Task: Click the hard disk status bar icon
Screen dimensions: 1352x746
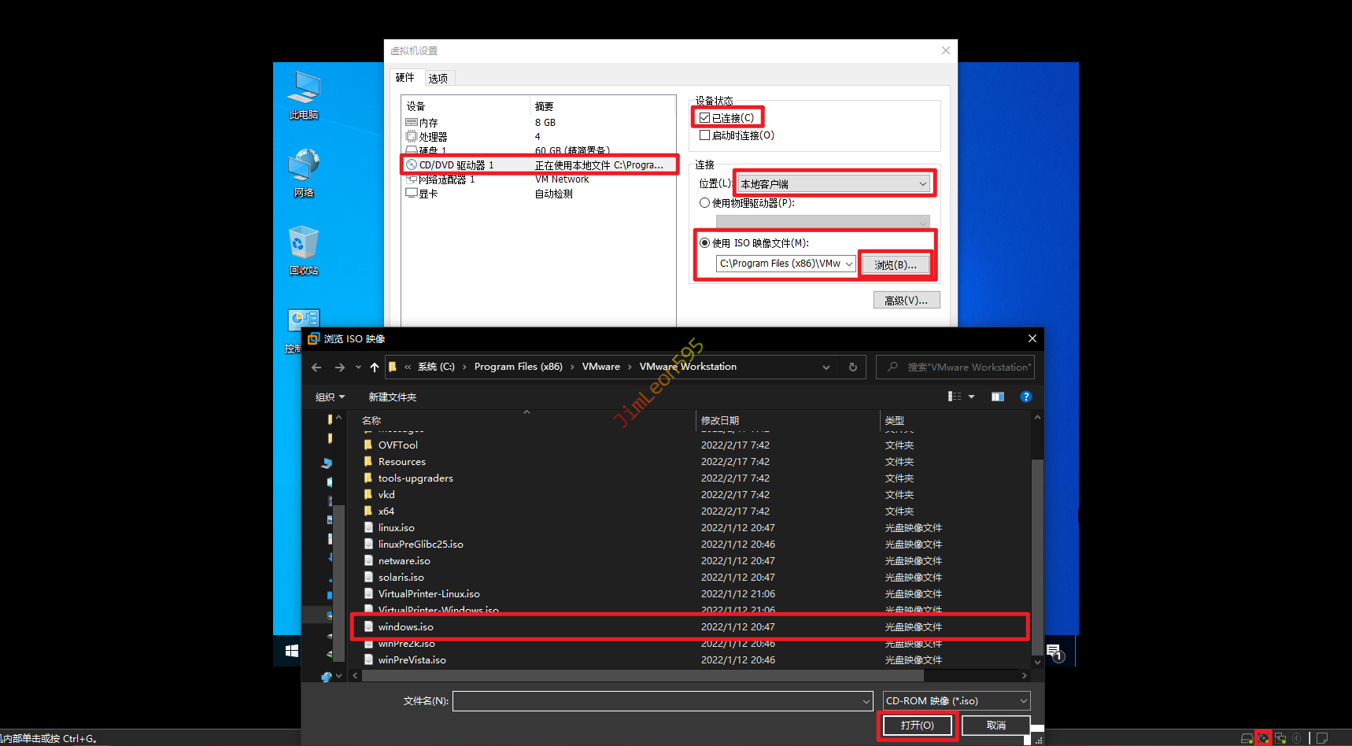Action: click(1247, 738)
